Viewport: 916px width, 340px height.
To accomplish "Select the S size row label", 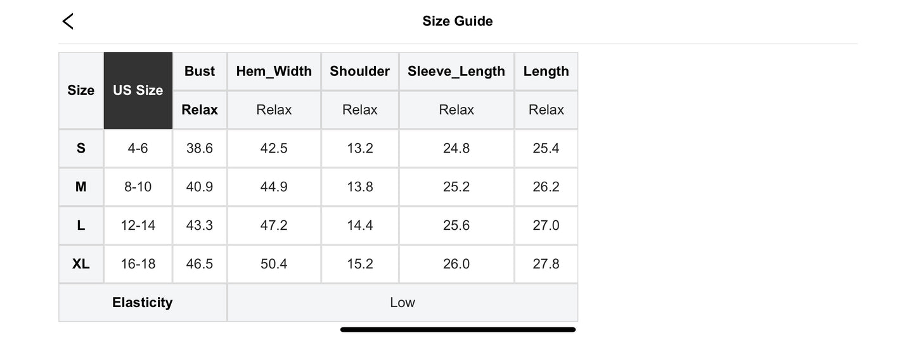I will tap(81, 148).
